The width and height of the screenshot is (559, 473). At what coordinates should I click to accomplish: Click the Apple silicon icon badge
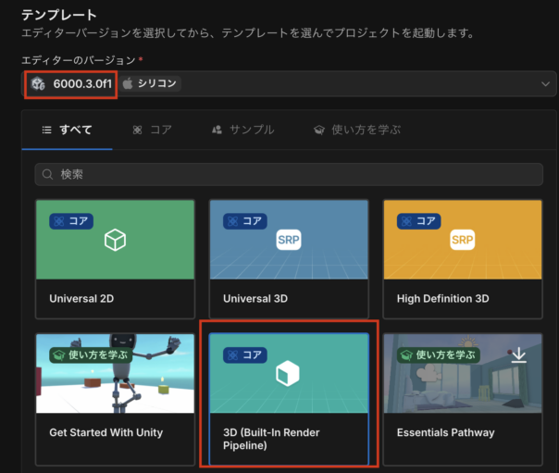click(x=128, y=83)
